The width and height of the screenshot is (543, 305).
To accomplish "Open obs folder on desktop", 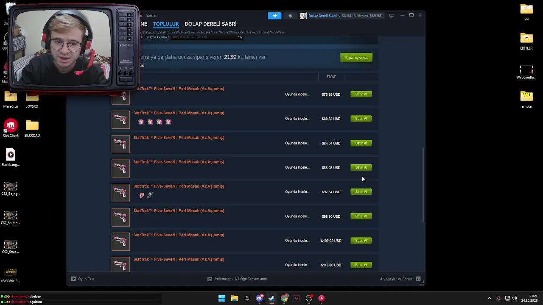I will click(x=526, y=12).
